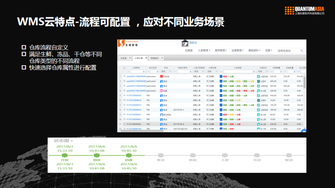The width and height of the screenshot is (335, 188).
Task: Check the checkbox for row 10
Action: 124,119
